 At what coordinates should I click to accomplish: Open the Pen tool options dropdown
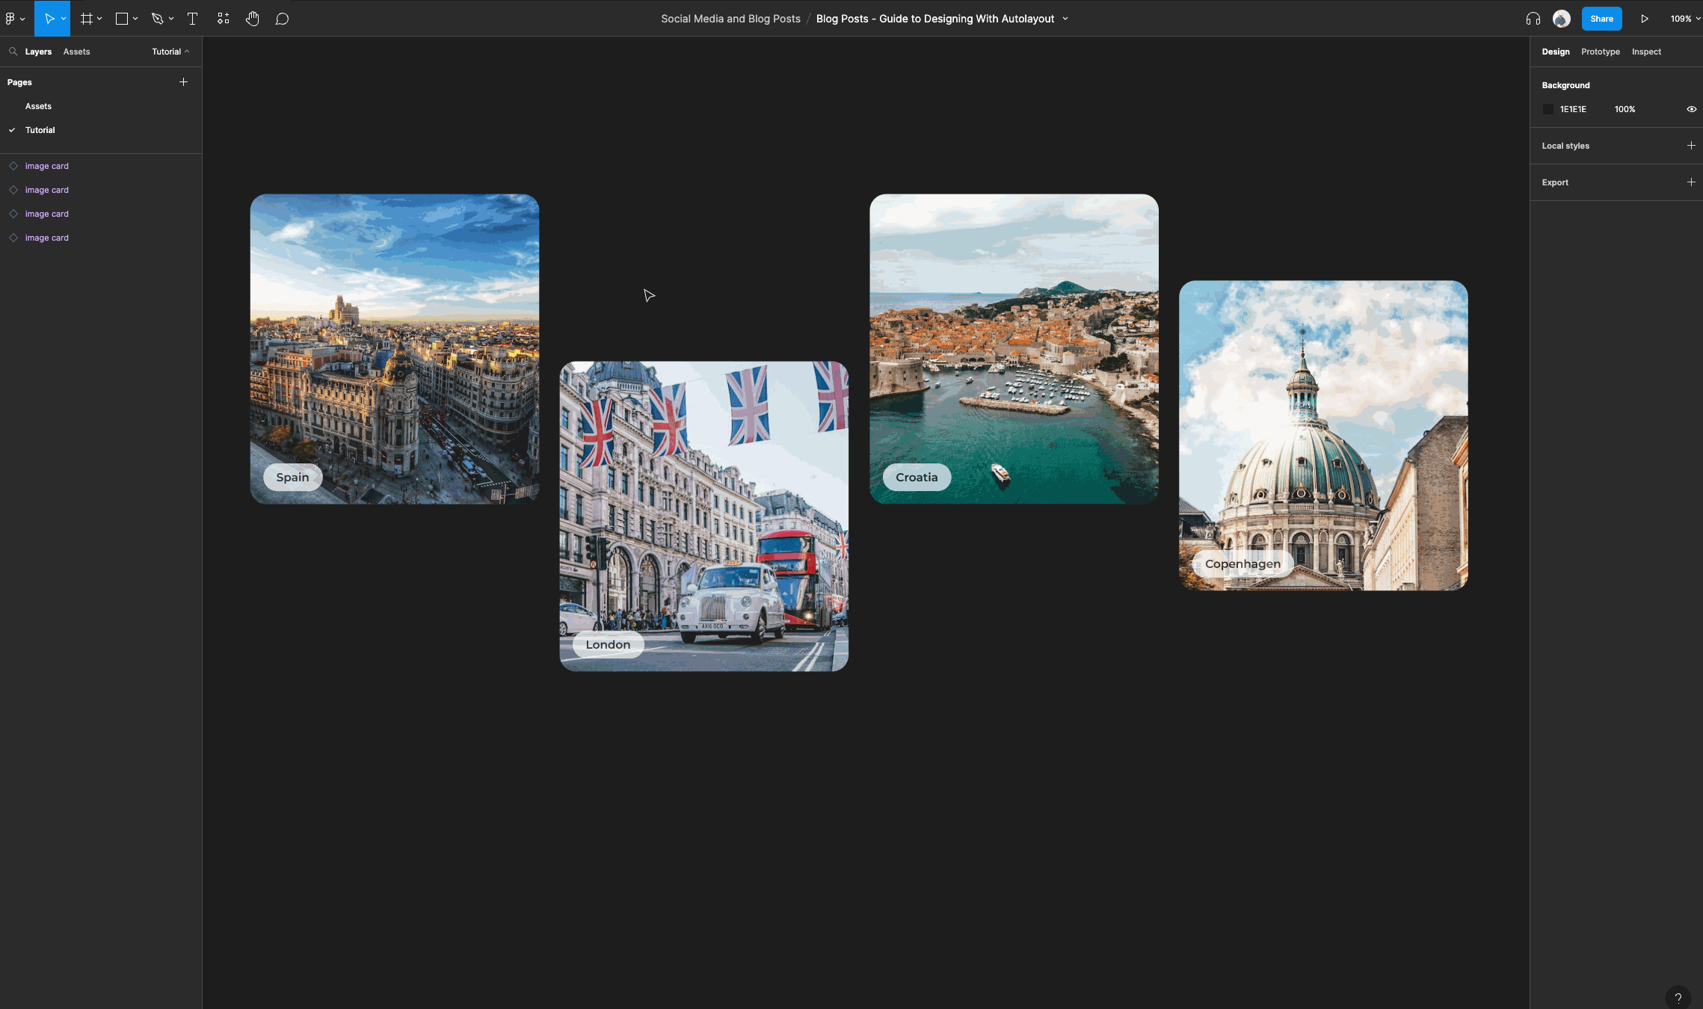171,19
